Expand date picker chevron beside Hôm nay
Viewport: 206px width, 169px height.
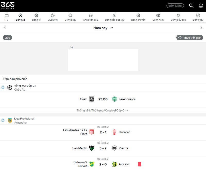click(111, 28)
